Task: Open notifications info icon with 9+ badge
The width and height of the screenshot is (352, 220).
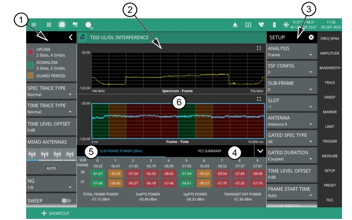Action: 89,25
